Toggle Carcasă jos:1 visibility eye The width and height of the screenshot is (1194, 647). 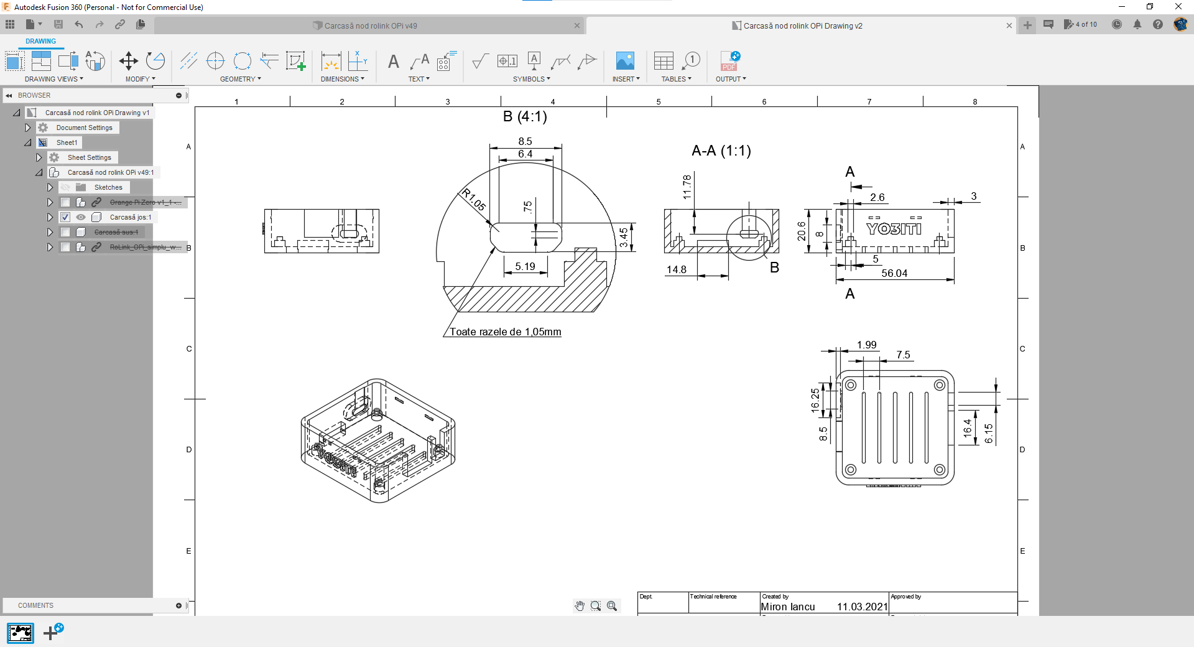click(x=81, y=217)
